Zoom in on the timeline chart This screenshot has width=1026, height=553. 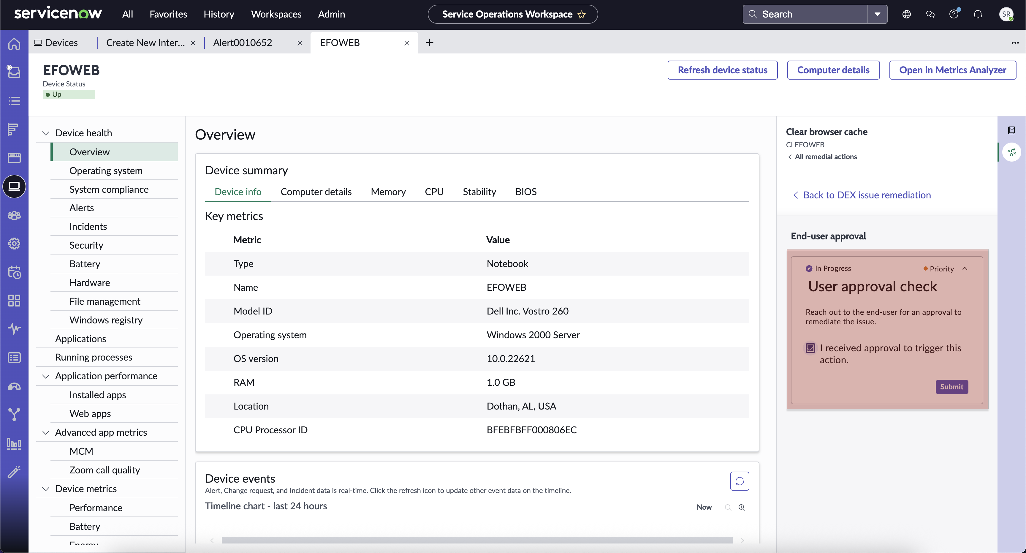pos(742,507)
